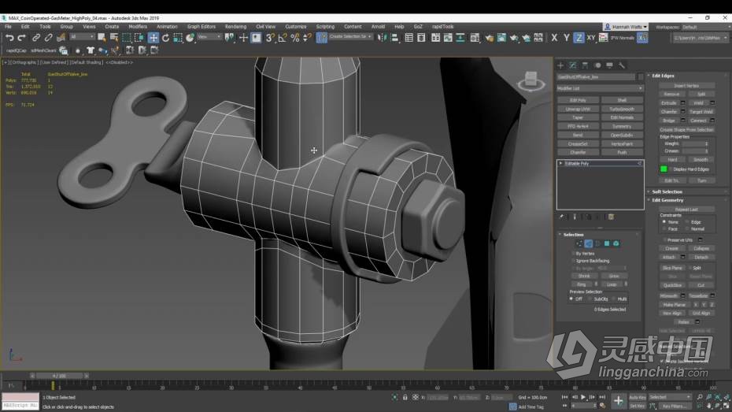Open the Create Selection Set dropdown
The image size is (732, 412).
(350, 37)
